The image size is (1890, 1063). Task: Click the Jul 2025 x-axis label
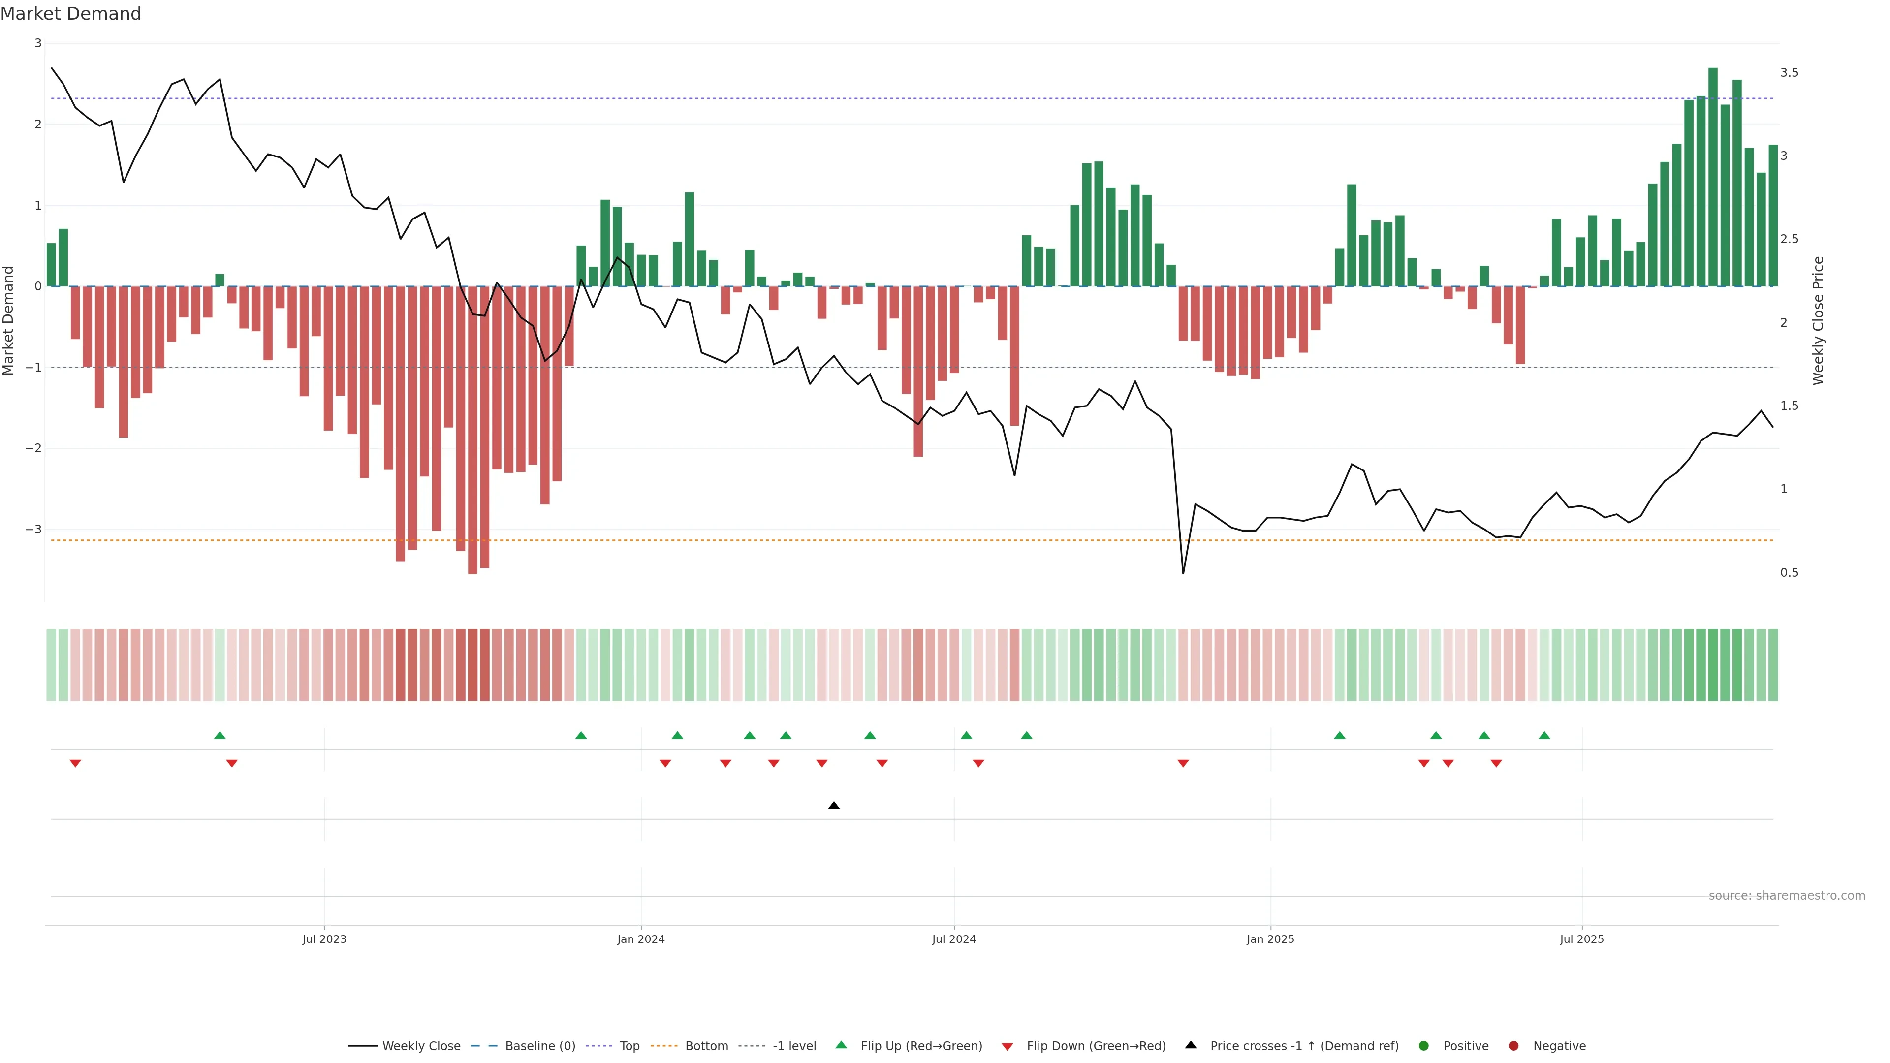coord(1581,939)
